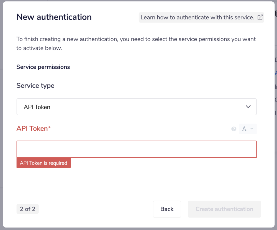Click the partially hidden icon at top-right edge
The image size is (277, 230).
[x=276, y=14]
